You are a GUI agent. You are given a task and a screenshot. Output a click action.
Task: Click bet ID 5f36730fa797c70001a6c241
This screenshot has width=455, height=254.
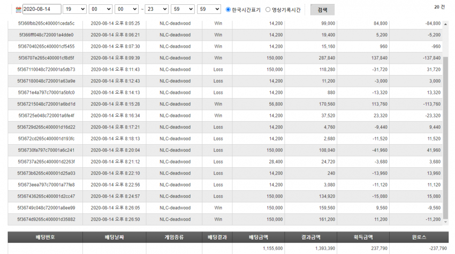[46, 150]
